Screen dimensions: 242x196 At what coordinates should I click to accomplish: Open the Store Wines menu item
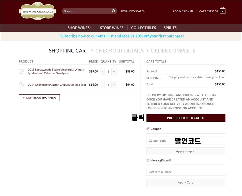coord(112,28)
